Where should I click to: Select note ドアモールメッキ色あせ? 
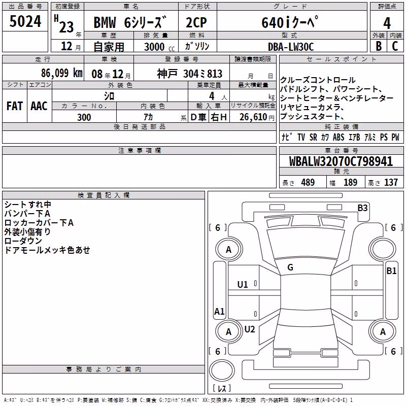47,250
